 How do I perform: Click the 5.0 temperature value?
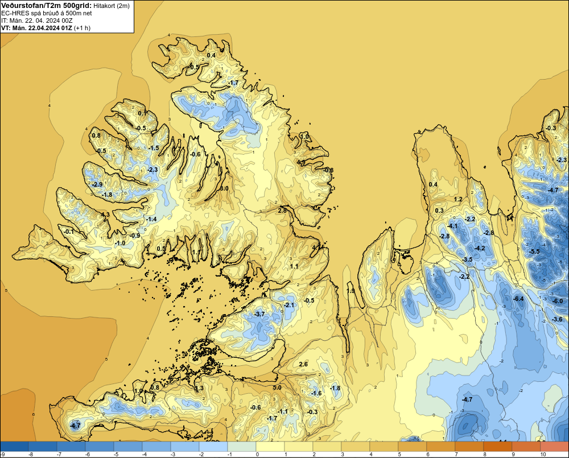tap(277, 387)
